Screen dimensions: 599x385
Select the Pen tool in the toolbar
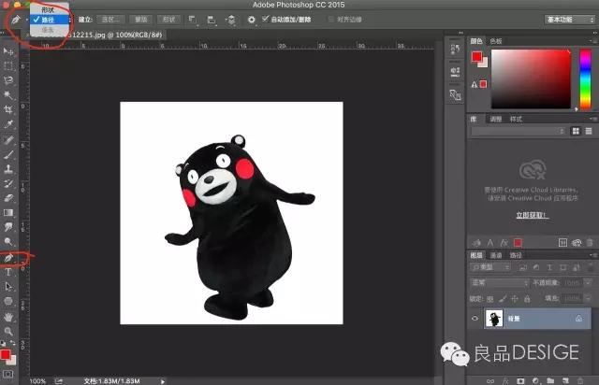(x=8, y=257)
